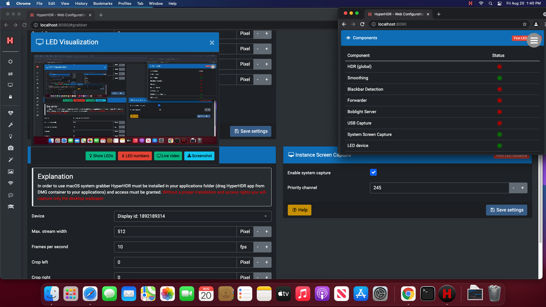Click the HyperHDR menu bar status icon
This screenshot has height=307, width=546.
coord(470,3)
